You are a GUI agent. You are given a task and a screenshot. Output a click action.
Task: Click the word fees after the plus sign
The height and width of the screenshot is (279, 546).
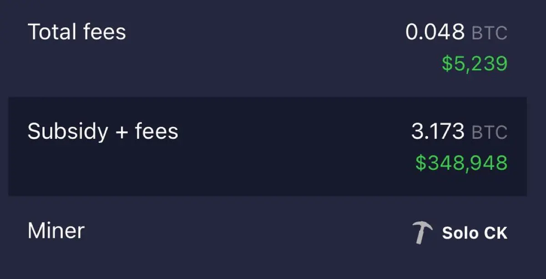tap(157, 132)
